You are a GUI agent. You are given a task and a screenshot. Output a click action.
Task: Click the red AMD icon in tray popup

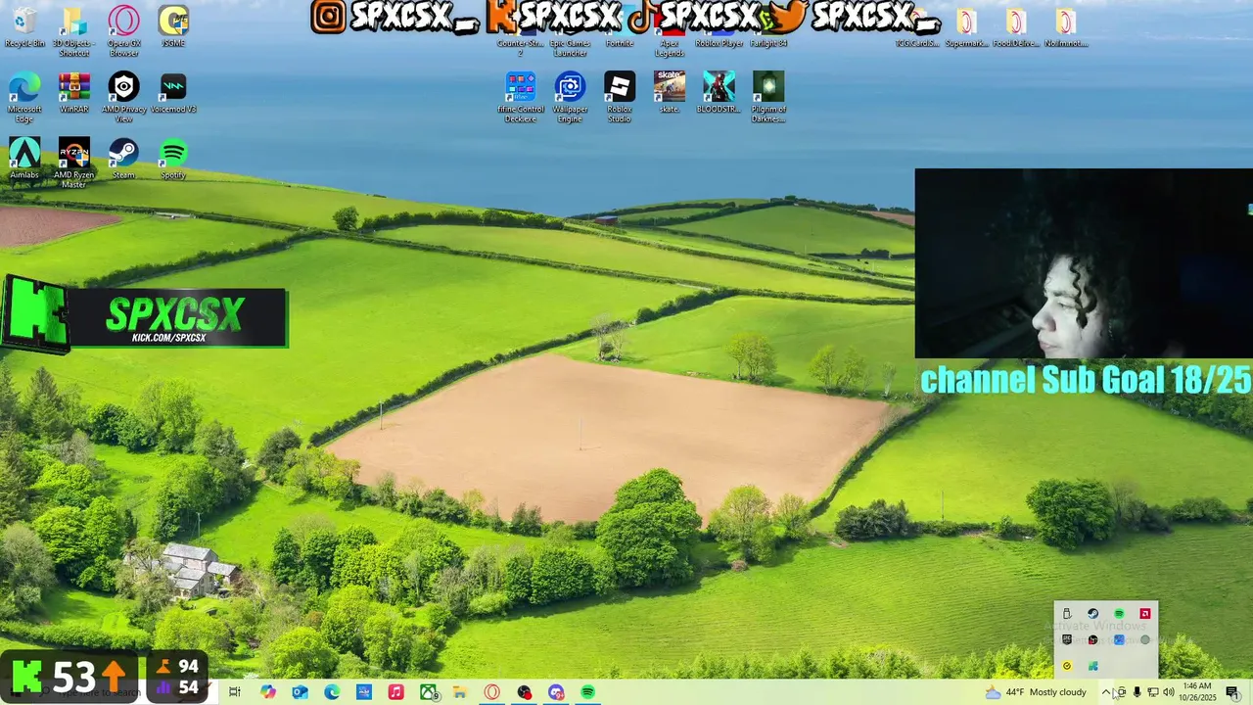click(1145, 614)
